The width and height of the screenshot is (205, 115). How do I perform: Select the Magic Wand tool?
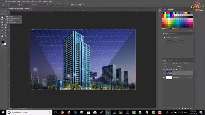(5, 14)
